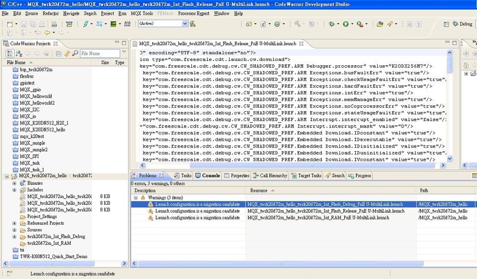Click the green chip hardware diagnostics icon
477x279 pixels.
click(113, 24)
